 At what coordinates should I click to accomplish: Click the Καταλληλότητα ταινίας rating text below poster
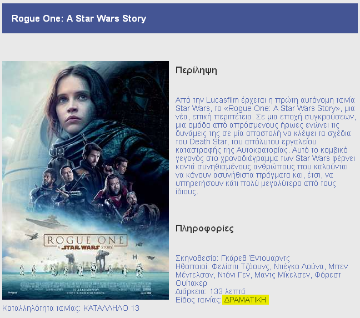(71, 308)
